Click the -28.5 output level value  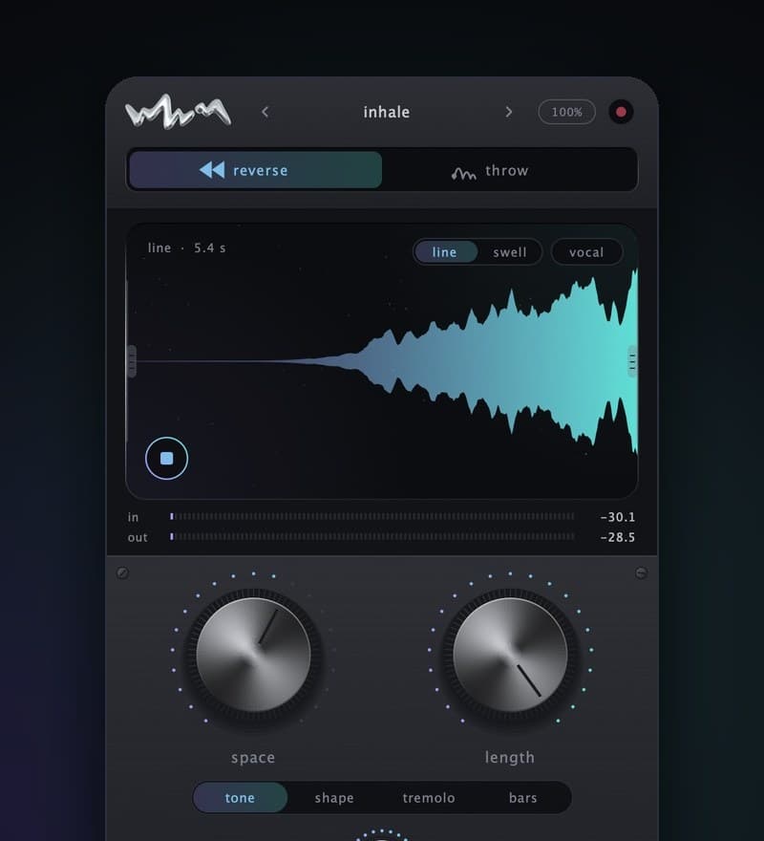pyautogui.click(x=618, y=537)
